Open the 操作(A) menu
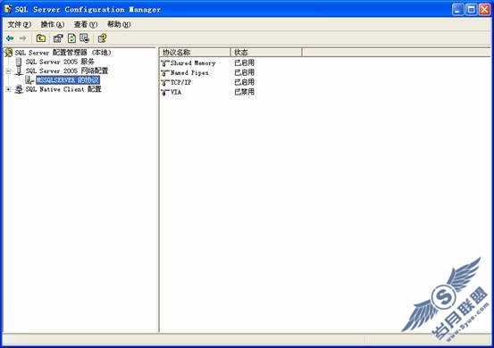This screenshot has width=494, height=348. pyautogui.click(x=53, y=25)
